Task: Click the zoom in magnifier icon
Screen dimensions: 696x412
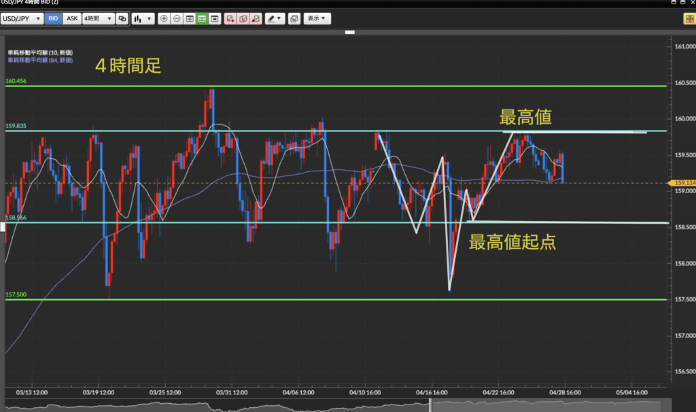Action: coord(164,19)
